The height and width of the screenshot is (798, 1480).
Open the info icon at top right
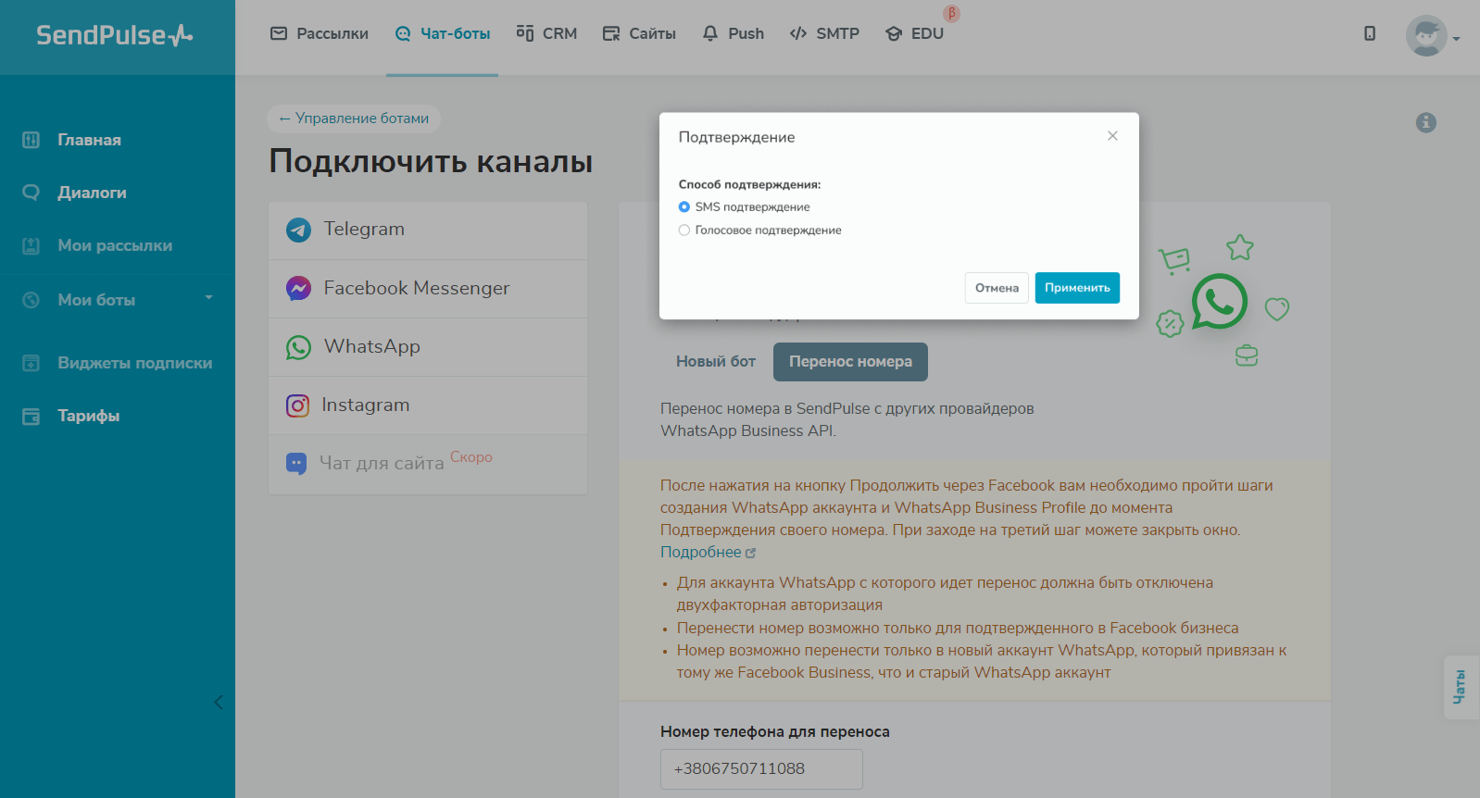[1425, 122]
